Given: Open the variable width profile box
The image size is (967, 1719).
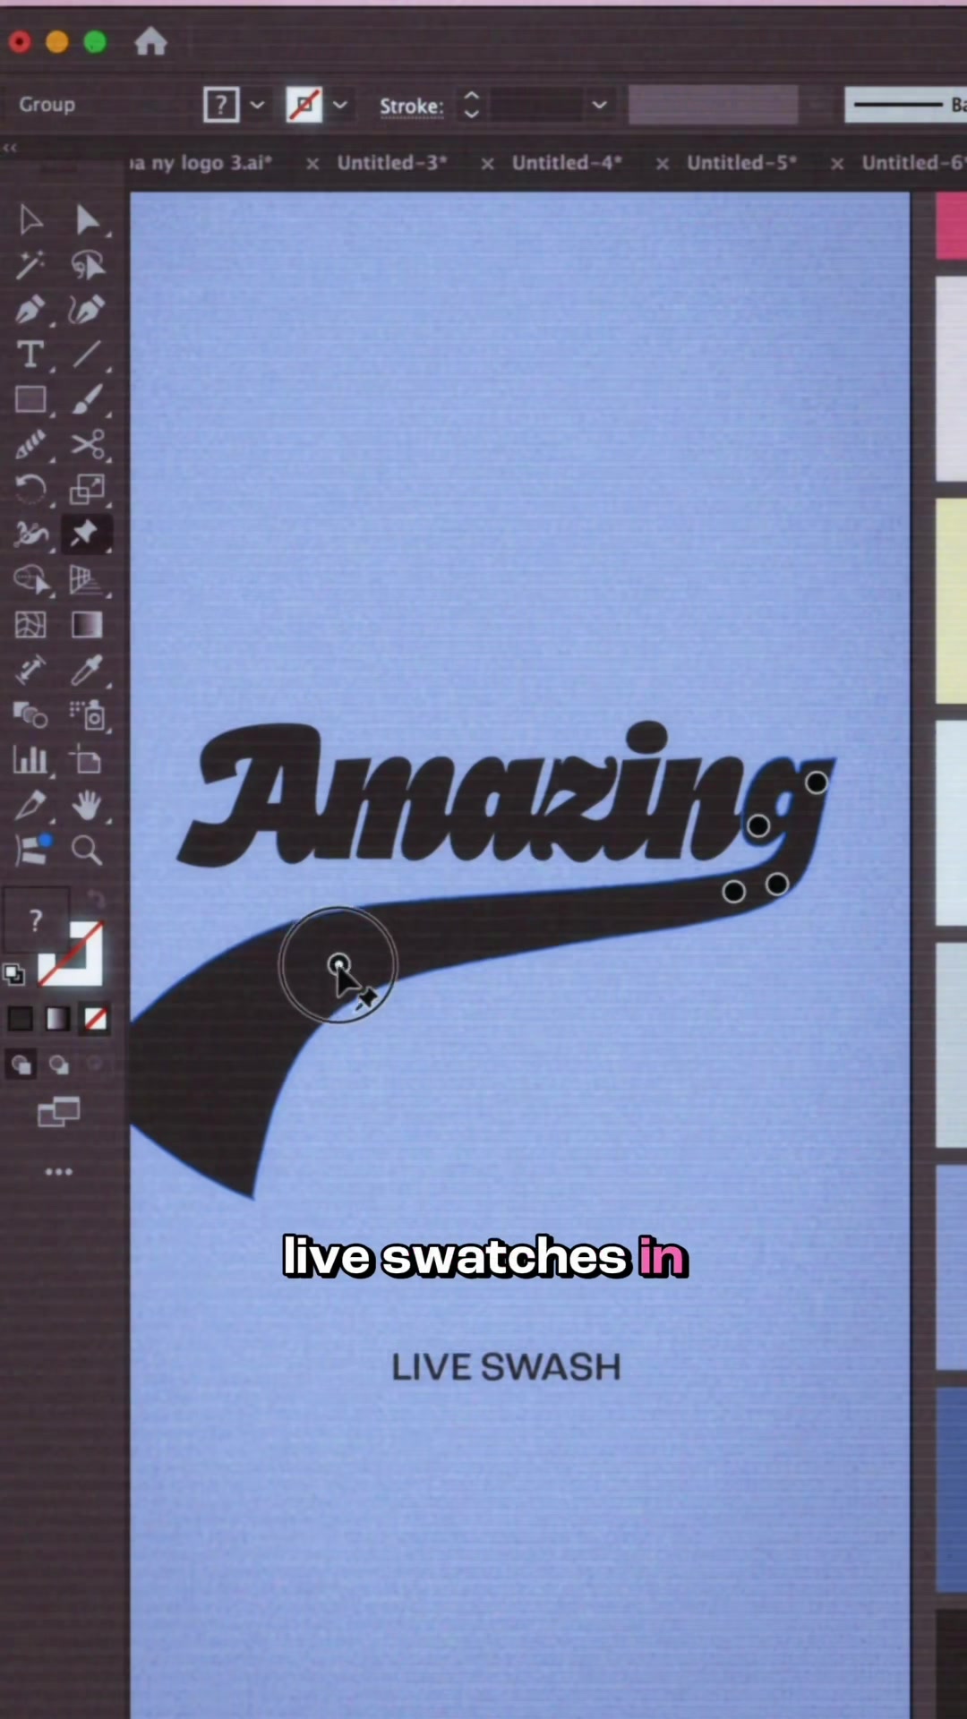Looking at the screenshot, I should tap(713, 105).
